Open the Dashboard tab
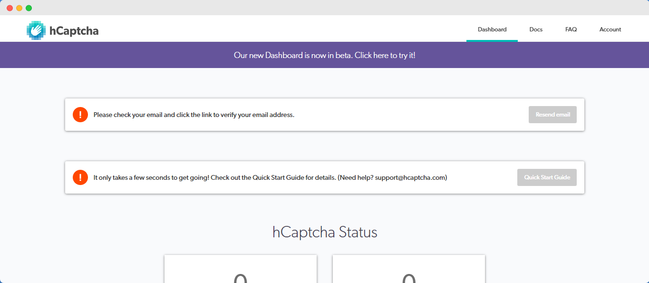The image size is (649, 283). [492, 29]
